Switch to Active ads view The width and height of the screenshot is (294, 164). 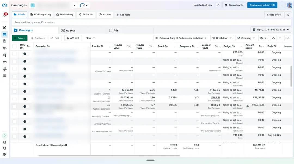[x=86, y=15]
